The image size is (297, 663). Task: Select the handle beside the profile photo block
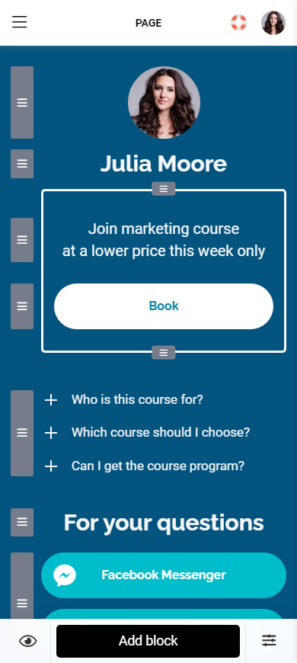(22, 102)
